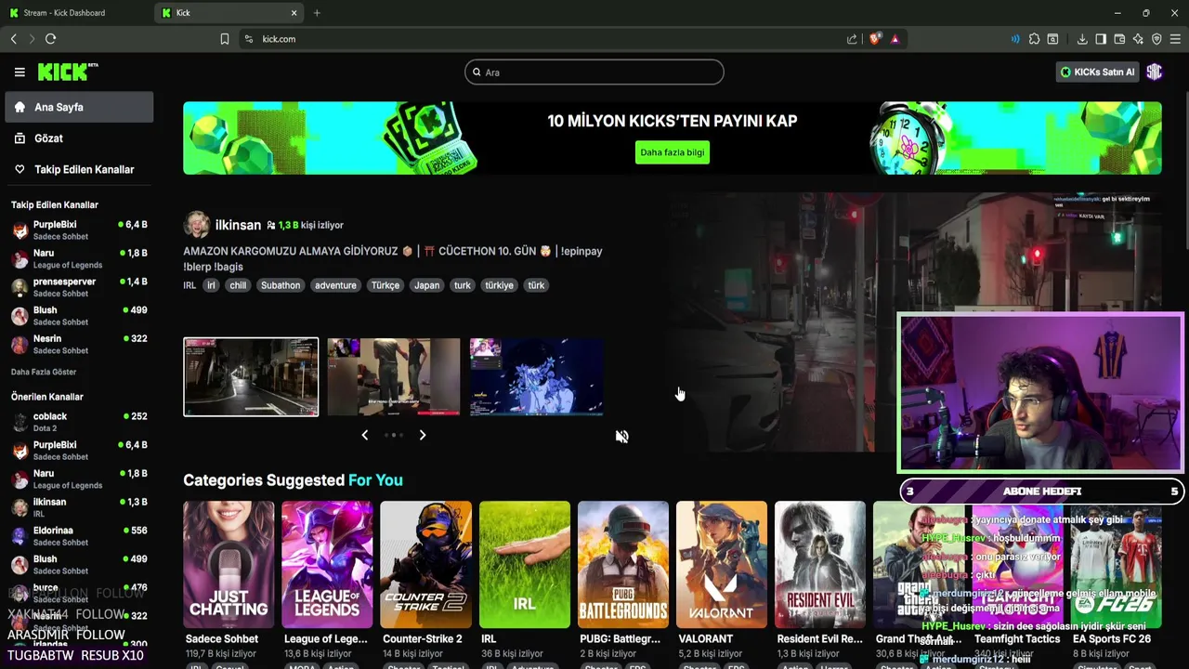Open the share page icon
Screen dimensions: 1189x669
coord(852,39)
